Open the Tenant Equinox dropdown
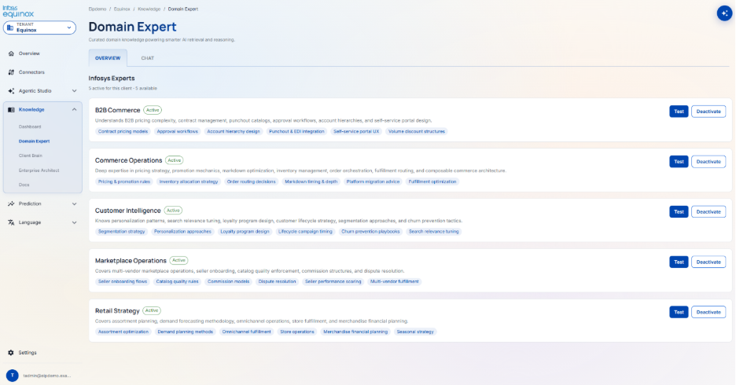This screenshot has width=736, height=385. [x=39, y=27]
